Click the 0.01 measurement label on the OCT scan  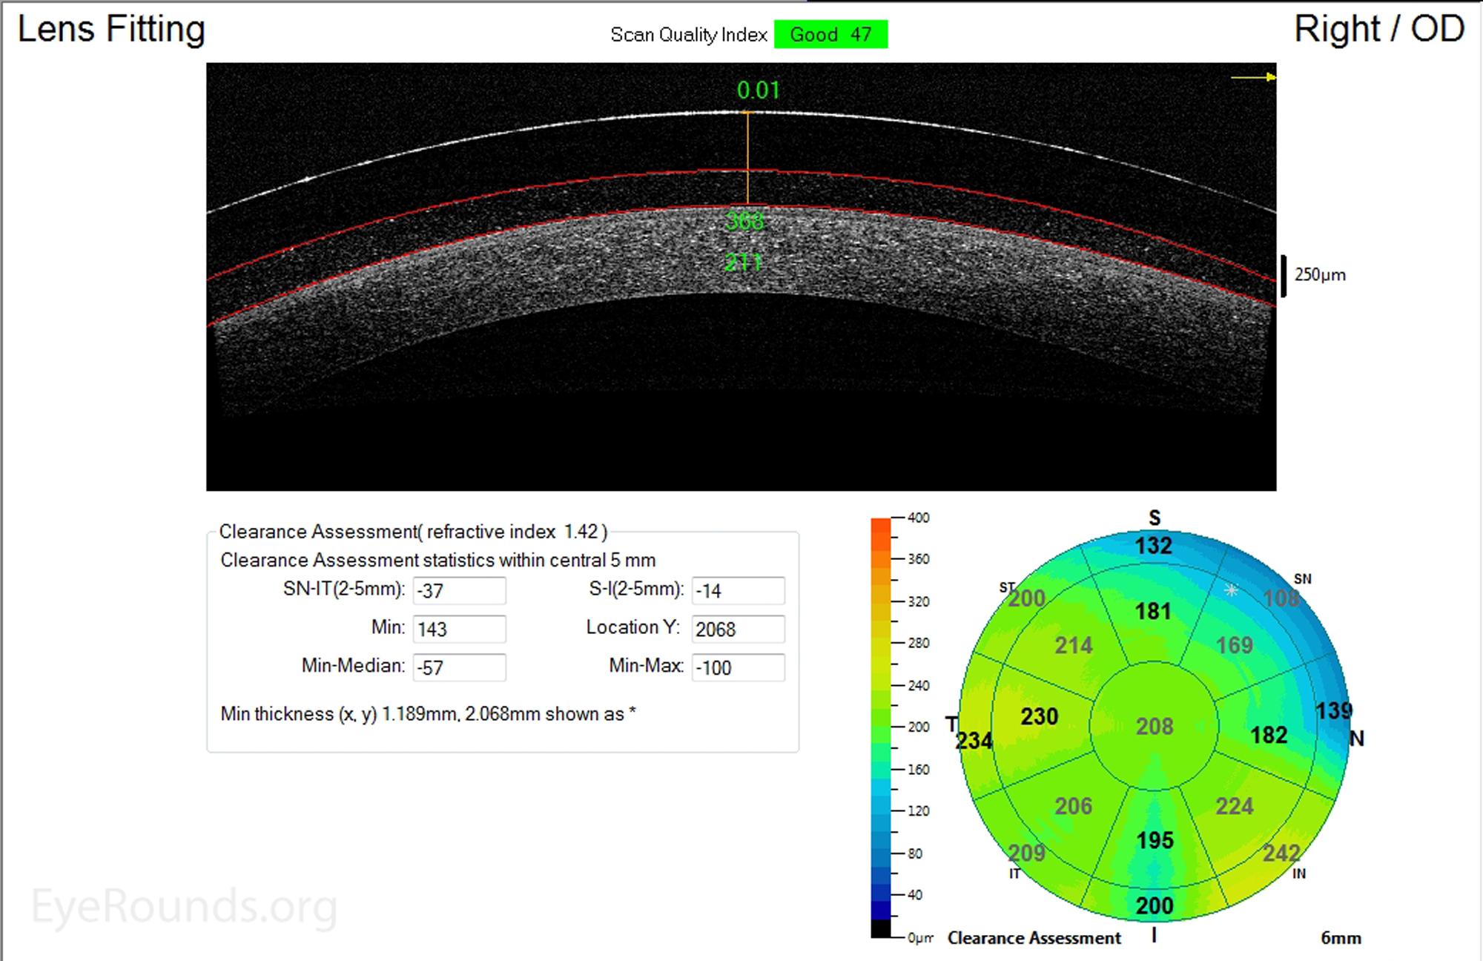[758, 90]
